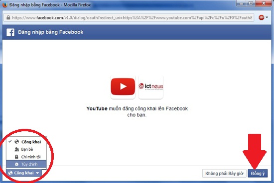This screenshot has width=274, height=183.
Task: Click the Adblock Plus ABP icon
Action: pyautogui.click(x=261, y=17)
